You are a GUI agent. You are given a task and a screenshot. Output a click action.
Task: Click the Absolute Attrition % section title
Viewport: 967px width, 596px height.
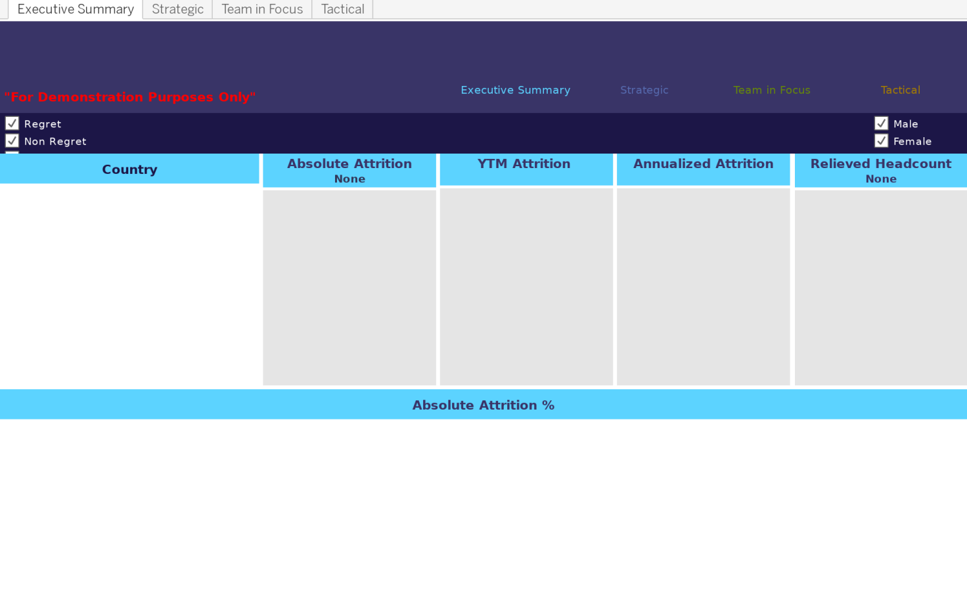(x=483, y=405)
